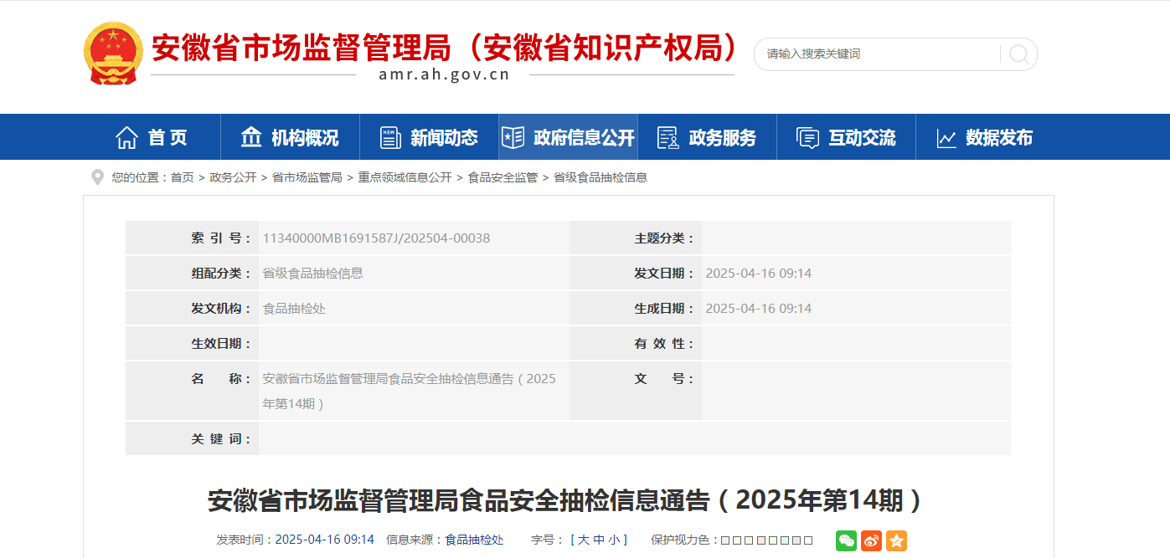
Task: Set font size to medium 中
Action: tap(599, 540)
